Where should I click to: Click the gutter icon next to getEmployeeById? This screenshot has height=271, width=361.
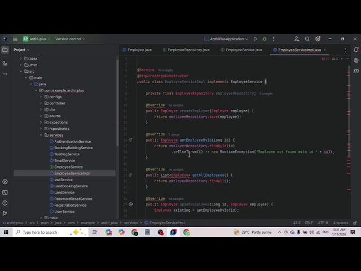coord(130,140)
